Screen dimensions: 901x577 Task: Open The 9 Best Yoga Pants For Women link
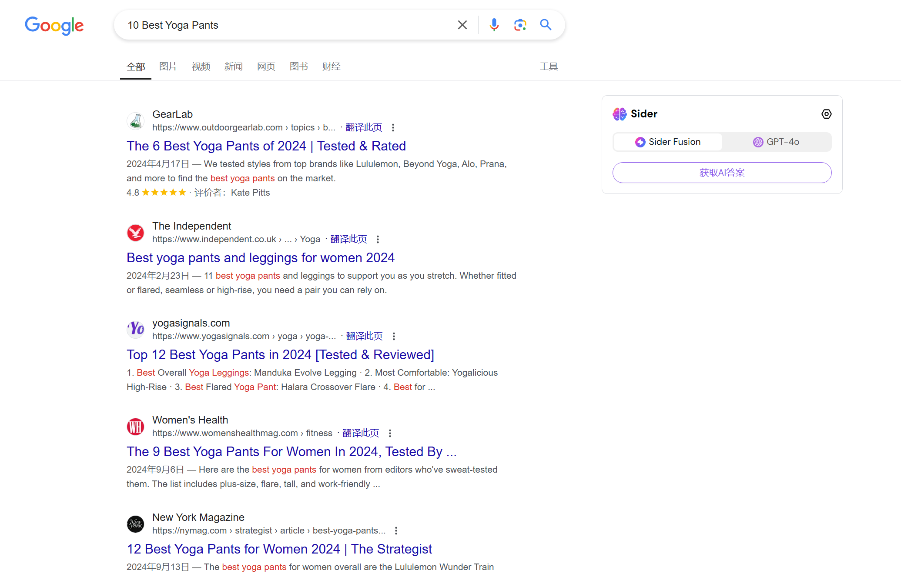[x=291, y=452]
